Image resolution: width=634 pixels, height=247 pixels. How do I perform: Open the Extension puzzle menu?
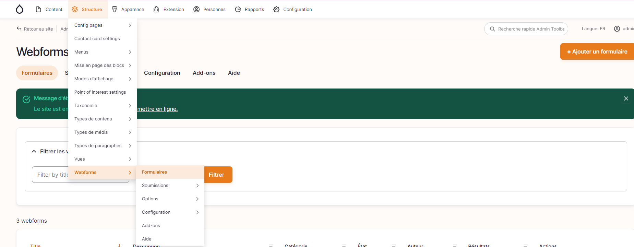[x=169, y=9]
